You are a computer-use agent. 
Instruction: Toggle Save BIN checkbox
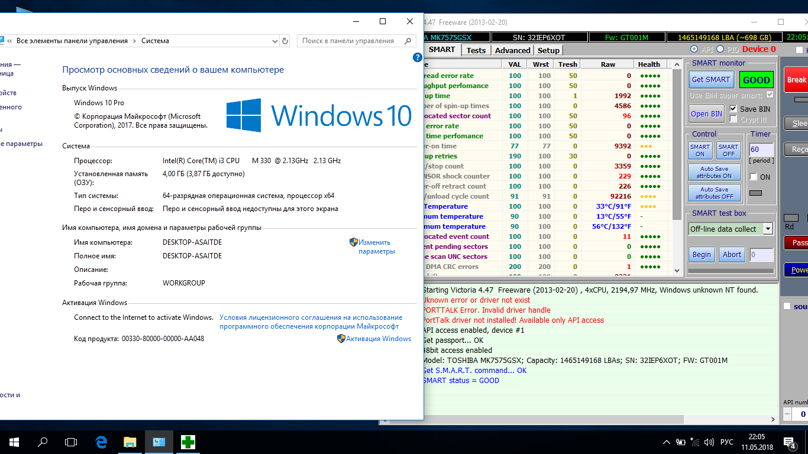734,109
